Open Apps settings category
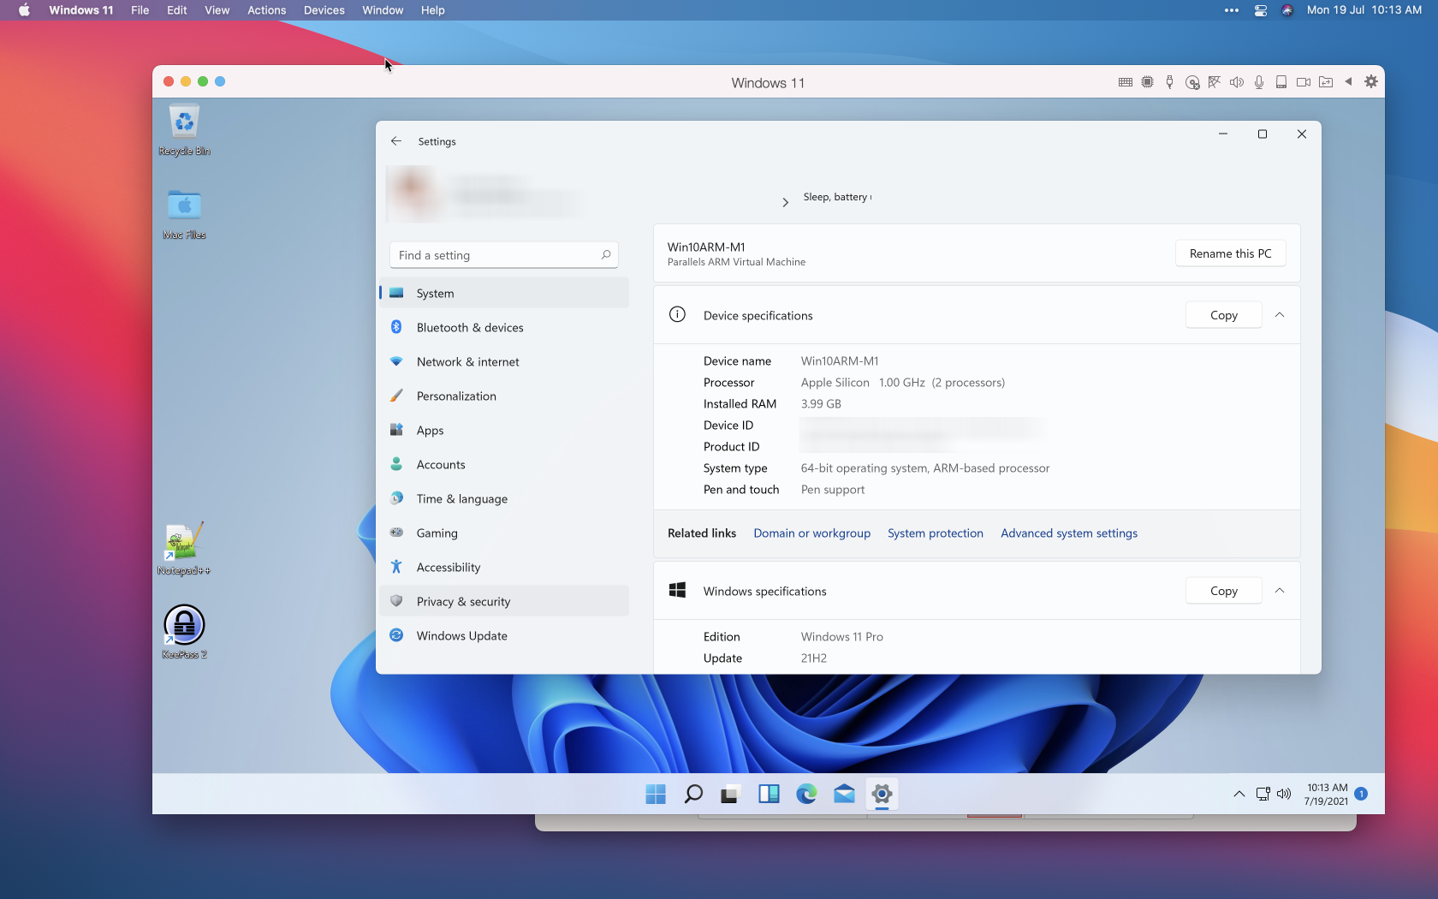The height and width of the screenshot is (899, 1438). pyautogui.click(x=503, y=430)
